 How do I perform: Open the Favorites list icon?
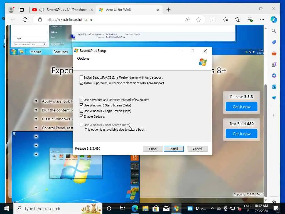225,20
